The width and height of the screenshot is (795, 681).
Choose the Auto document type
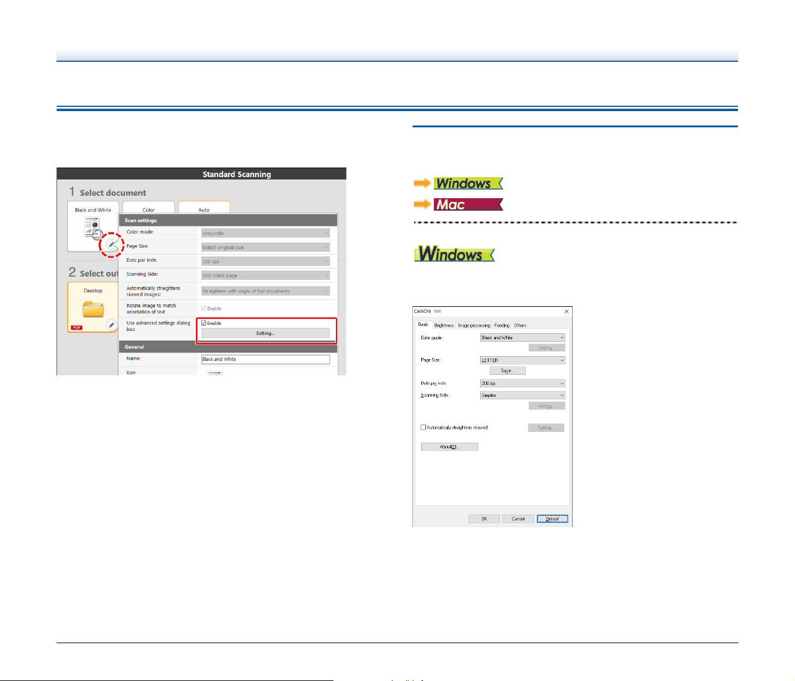point(204,208)
